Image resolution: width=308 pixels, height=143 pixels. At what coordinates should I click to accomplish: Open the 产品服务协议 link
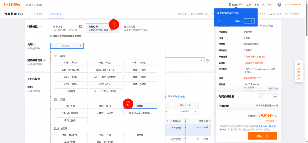(260, 126)
